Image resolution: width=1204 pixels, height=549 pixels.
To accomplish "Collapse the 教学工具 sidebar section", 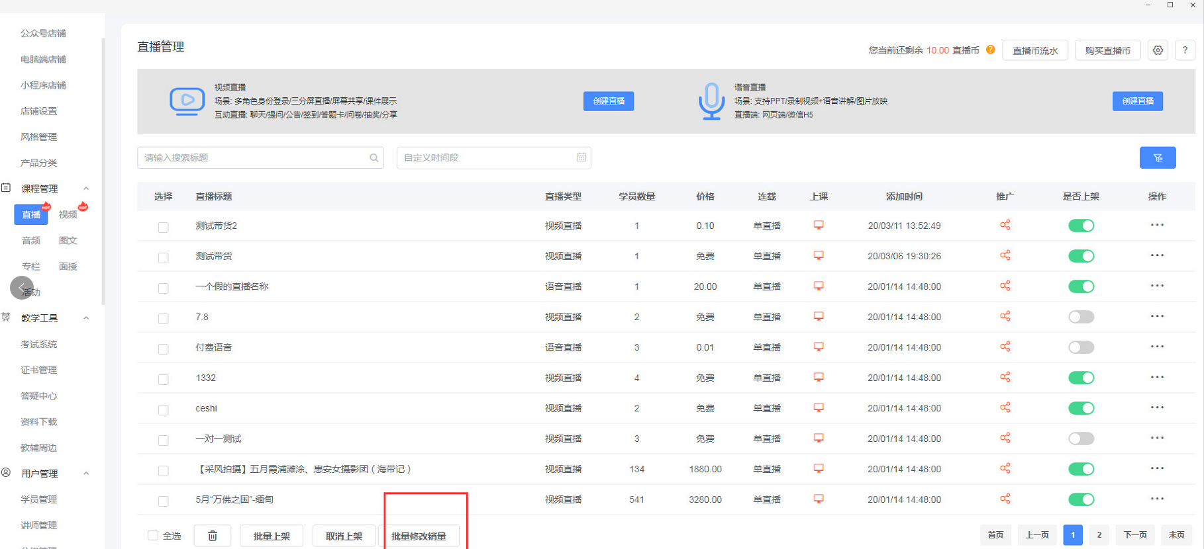I will click(x=86, y=318).
